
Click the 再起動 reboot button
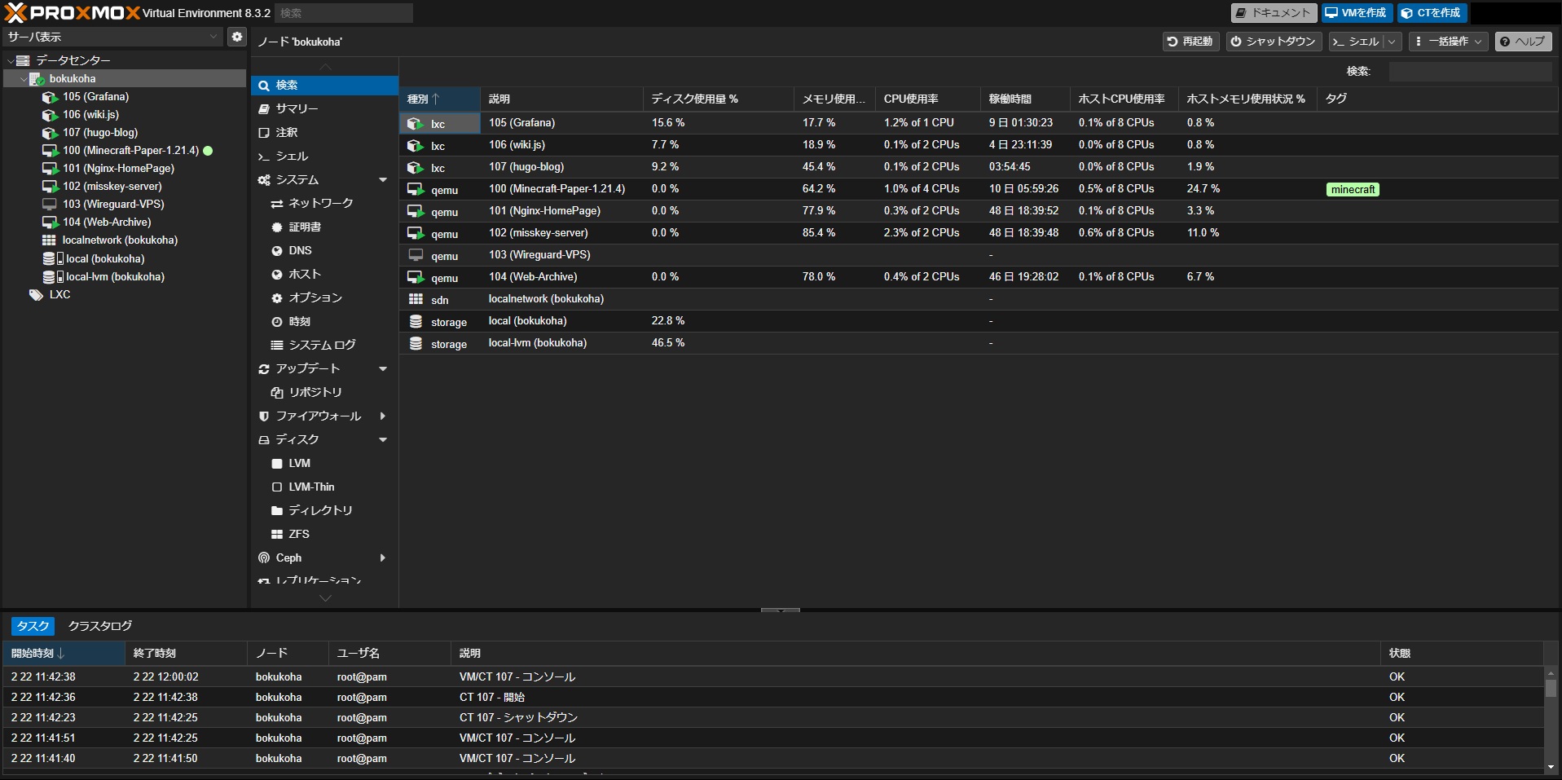pos(1190,42)
